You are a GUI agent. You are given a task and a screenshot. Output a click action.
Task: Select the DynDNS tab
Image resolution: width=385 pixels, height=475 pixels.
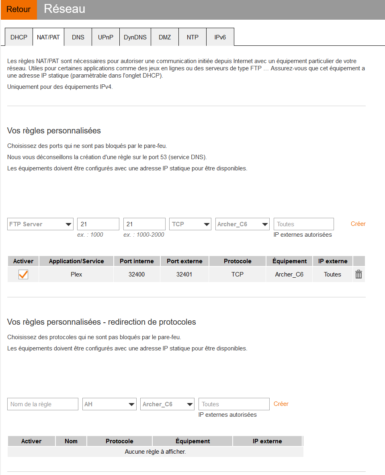coord(135,37)
